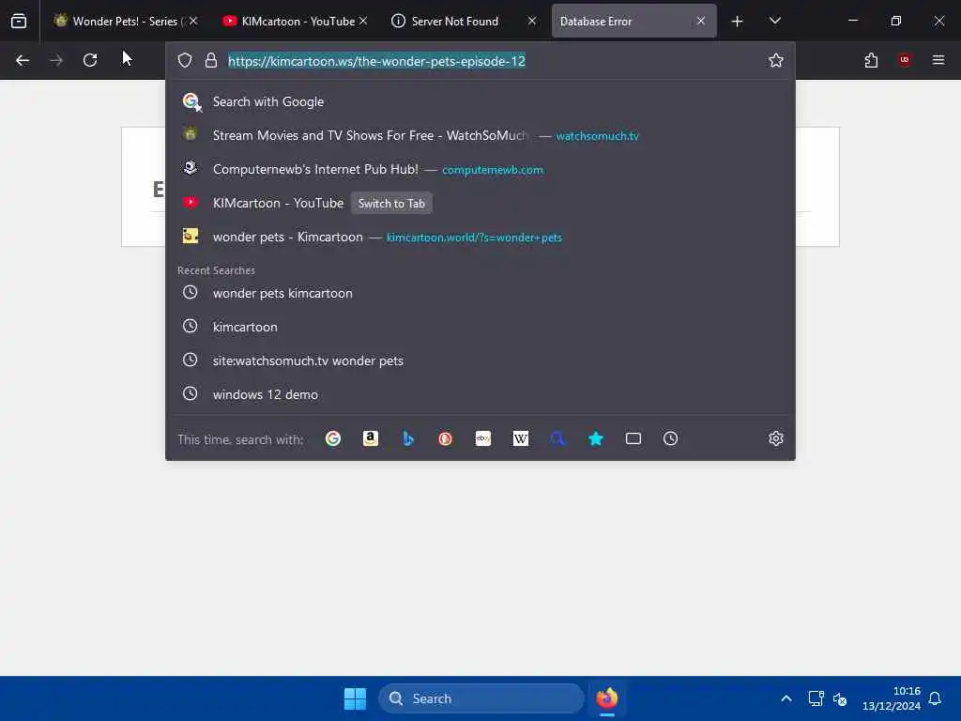Open the extensions puzzle icon
The image size is (961, 721).
tap(871, 60)
